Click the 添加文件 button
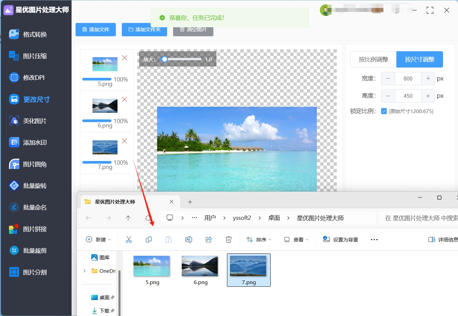 pos(96,30)
